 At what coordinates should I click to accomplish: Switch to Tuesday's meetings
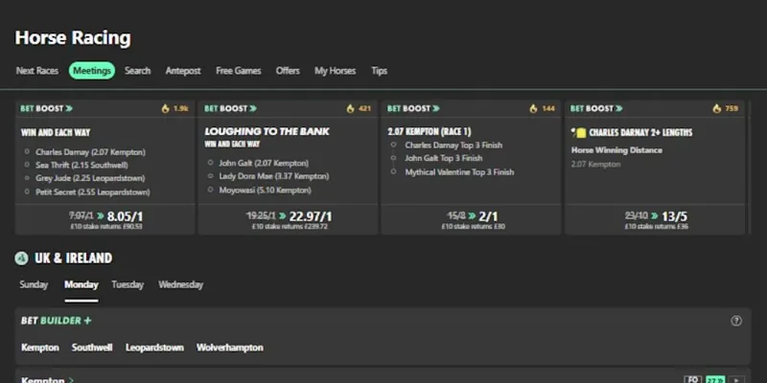pyautogui.click(x=128, y=284)
